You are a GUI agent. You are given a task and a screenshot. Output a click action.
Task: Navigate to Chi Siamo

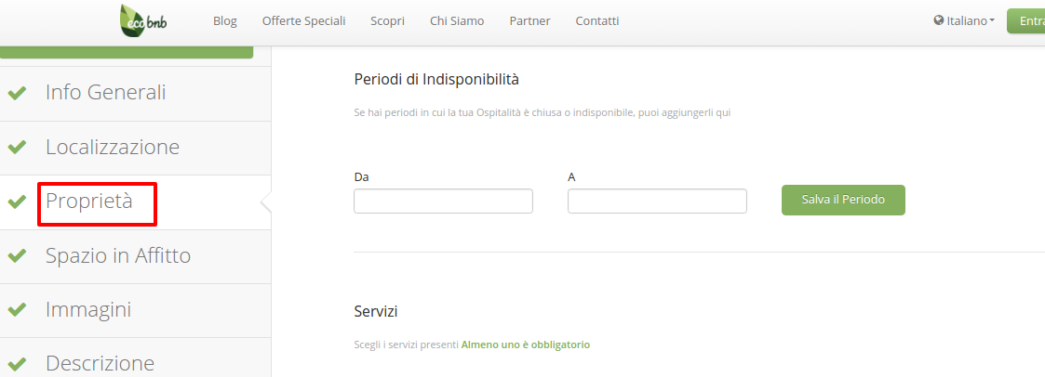pos(457,20)
